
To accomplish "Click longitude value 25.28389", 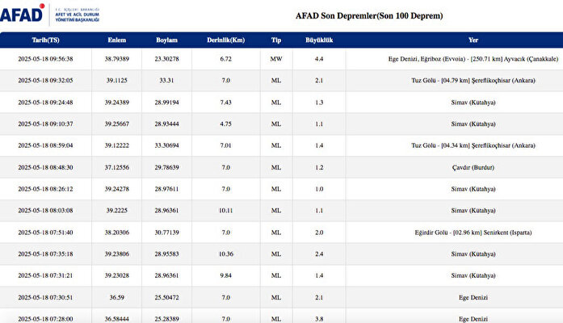I will pyautogui.click(x=166, y=319).
